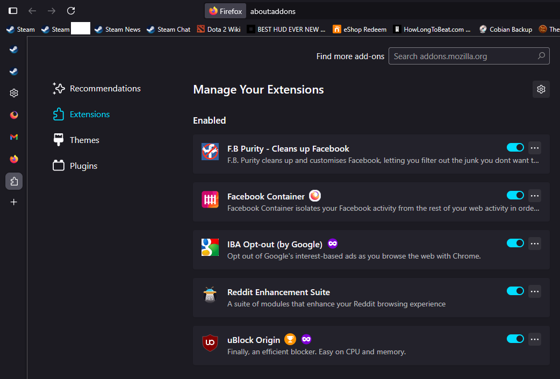Open a new tab with plus icon

14,202
